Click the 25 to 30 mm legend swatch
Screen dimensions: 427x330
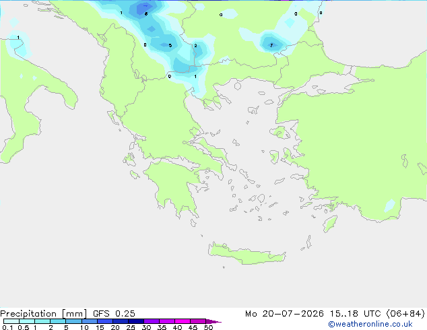(x=135, y=321)
